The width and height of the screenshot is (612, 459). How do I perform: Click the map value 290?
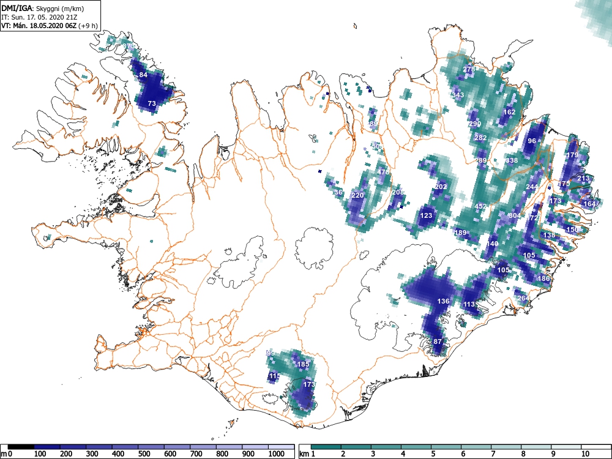click(x=475, y=124)
